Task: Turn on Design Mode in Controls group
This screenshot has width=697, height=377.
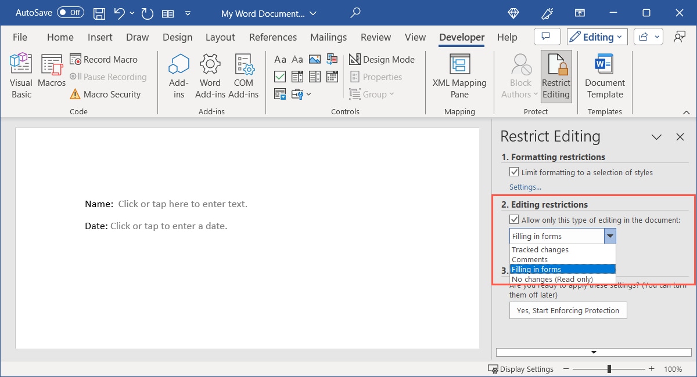Action: click(x=382, y=59)
